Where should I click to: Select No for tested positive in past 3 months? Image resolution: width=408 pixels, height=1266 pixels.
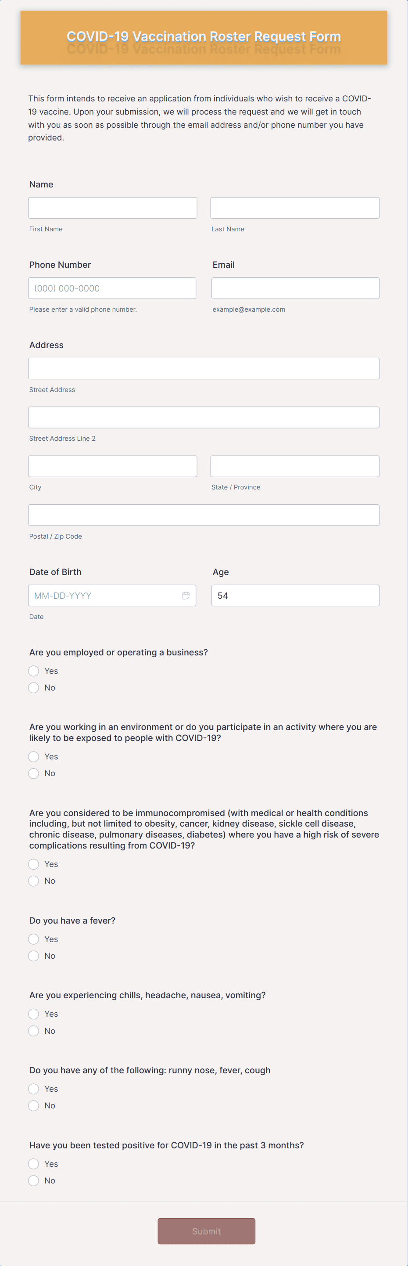(x=33, y=1180)
